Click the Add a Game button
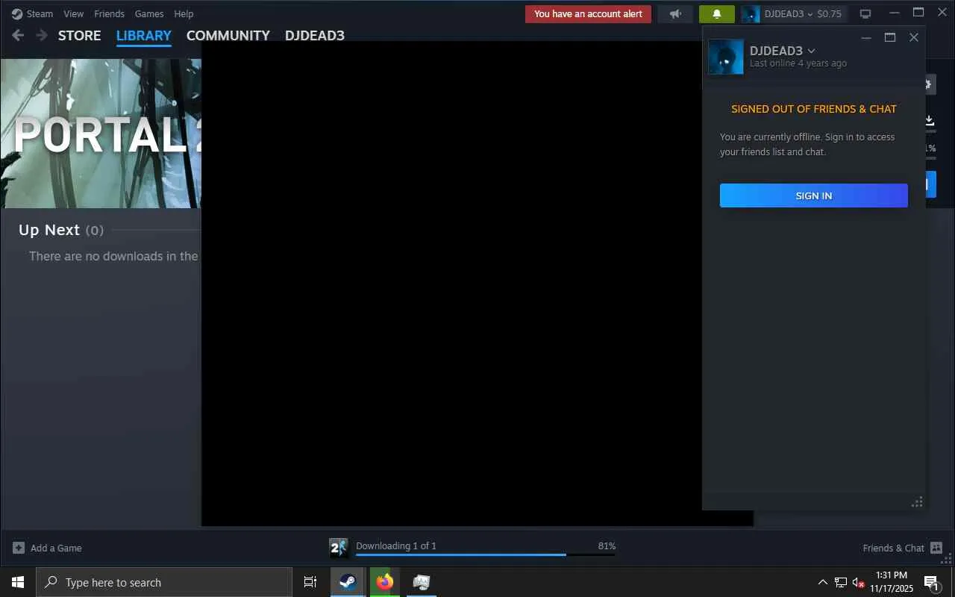The width and height of the screenshot is (955, 597). (48, 548)
